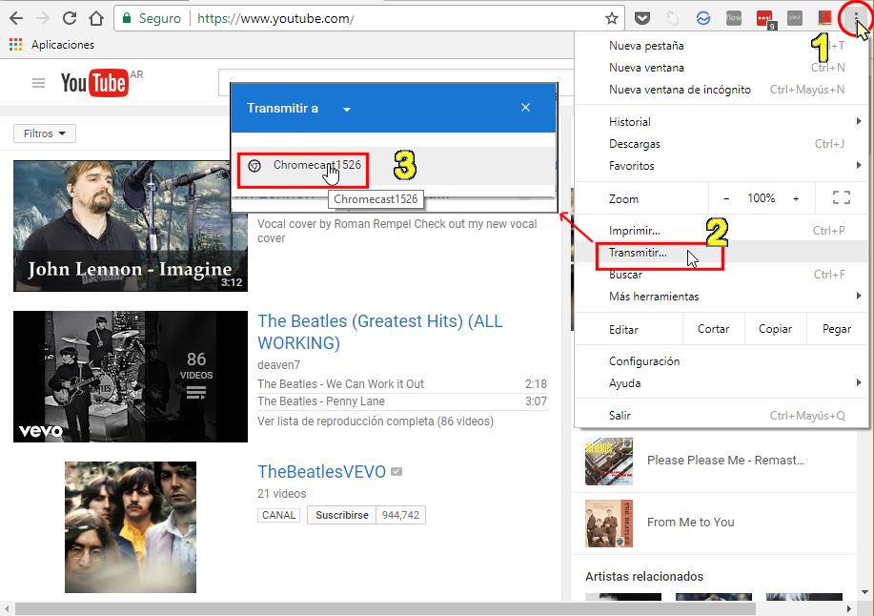Open From Me to You item

point(691,523)
